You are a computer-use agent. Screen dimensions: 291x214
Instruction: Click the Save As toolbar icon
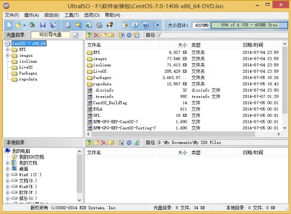click(x=53, y=25)
